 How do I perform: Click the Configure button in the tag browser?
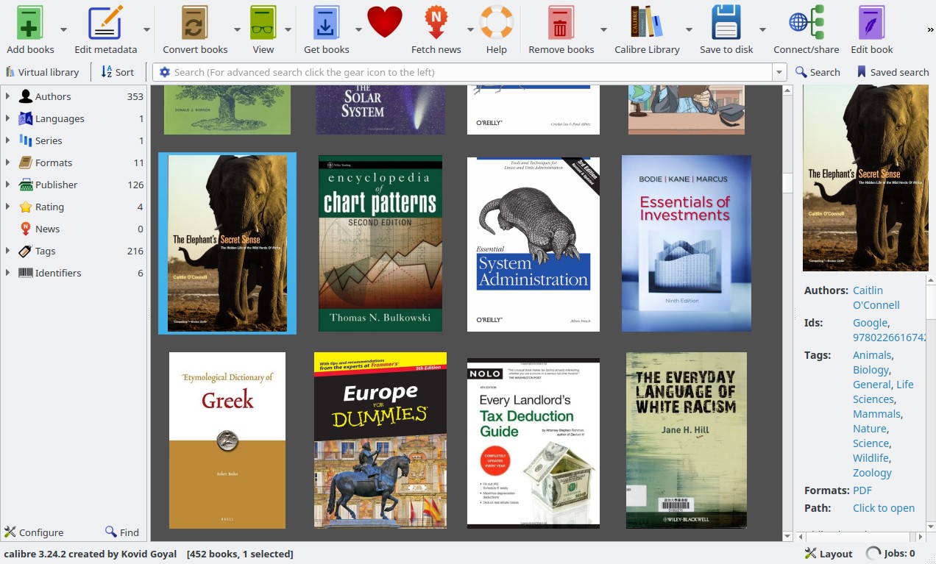[34, 532]
